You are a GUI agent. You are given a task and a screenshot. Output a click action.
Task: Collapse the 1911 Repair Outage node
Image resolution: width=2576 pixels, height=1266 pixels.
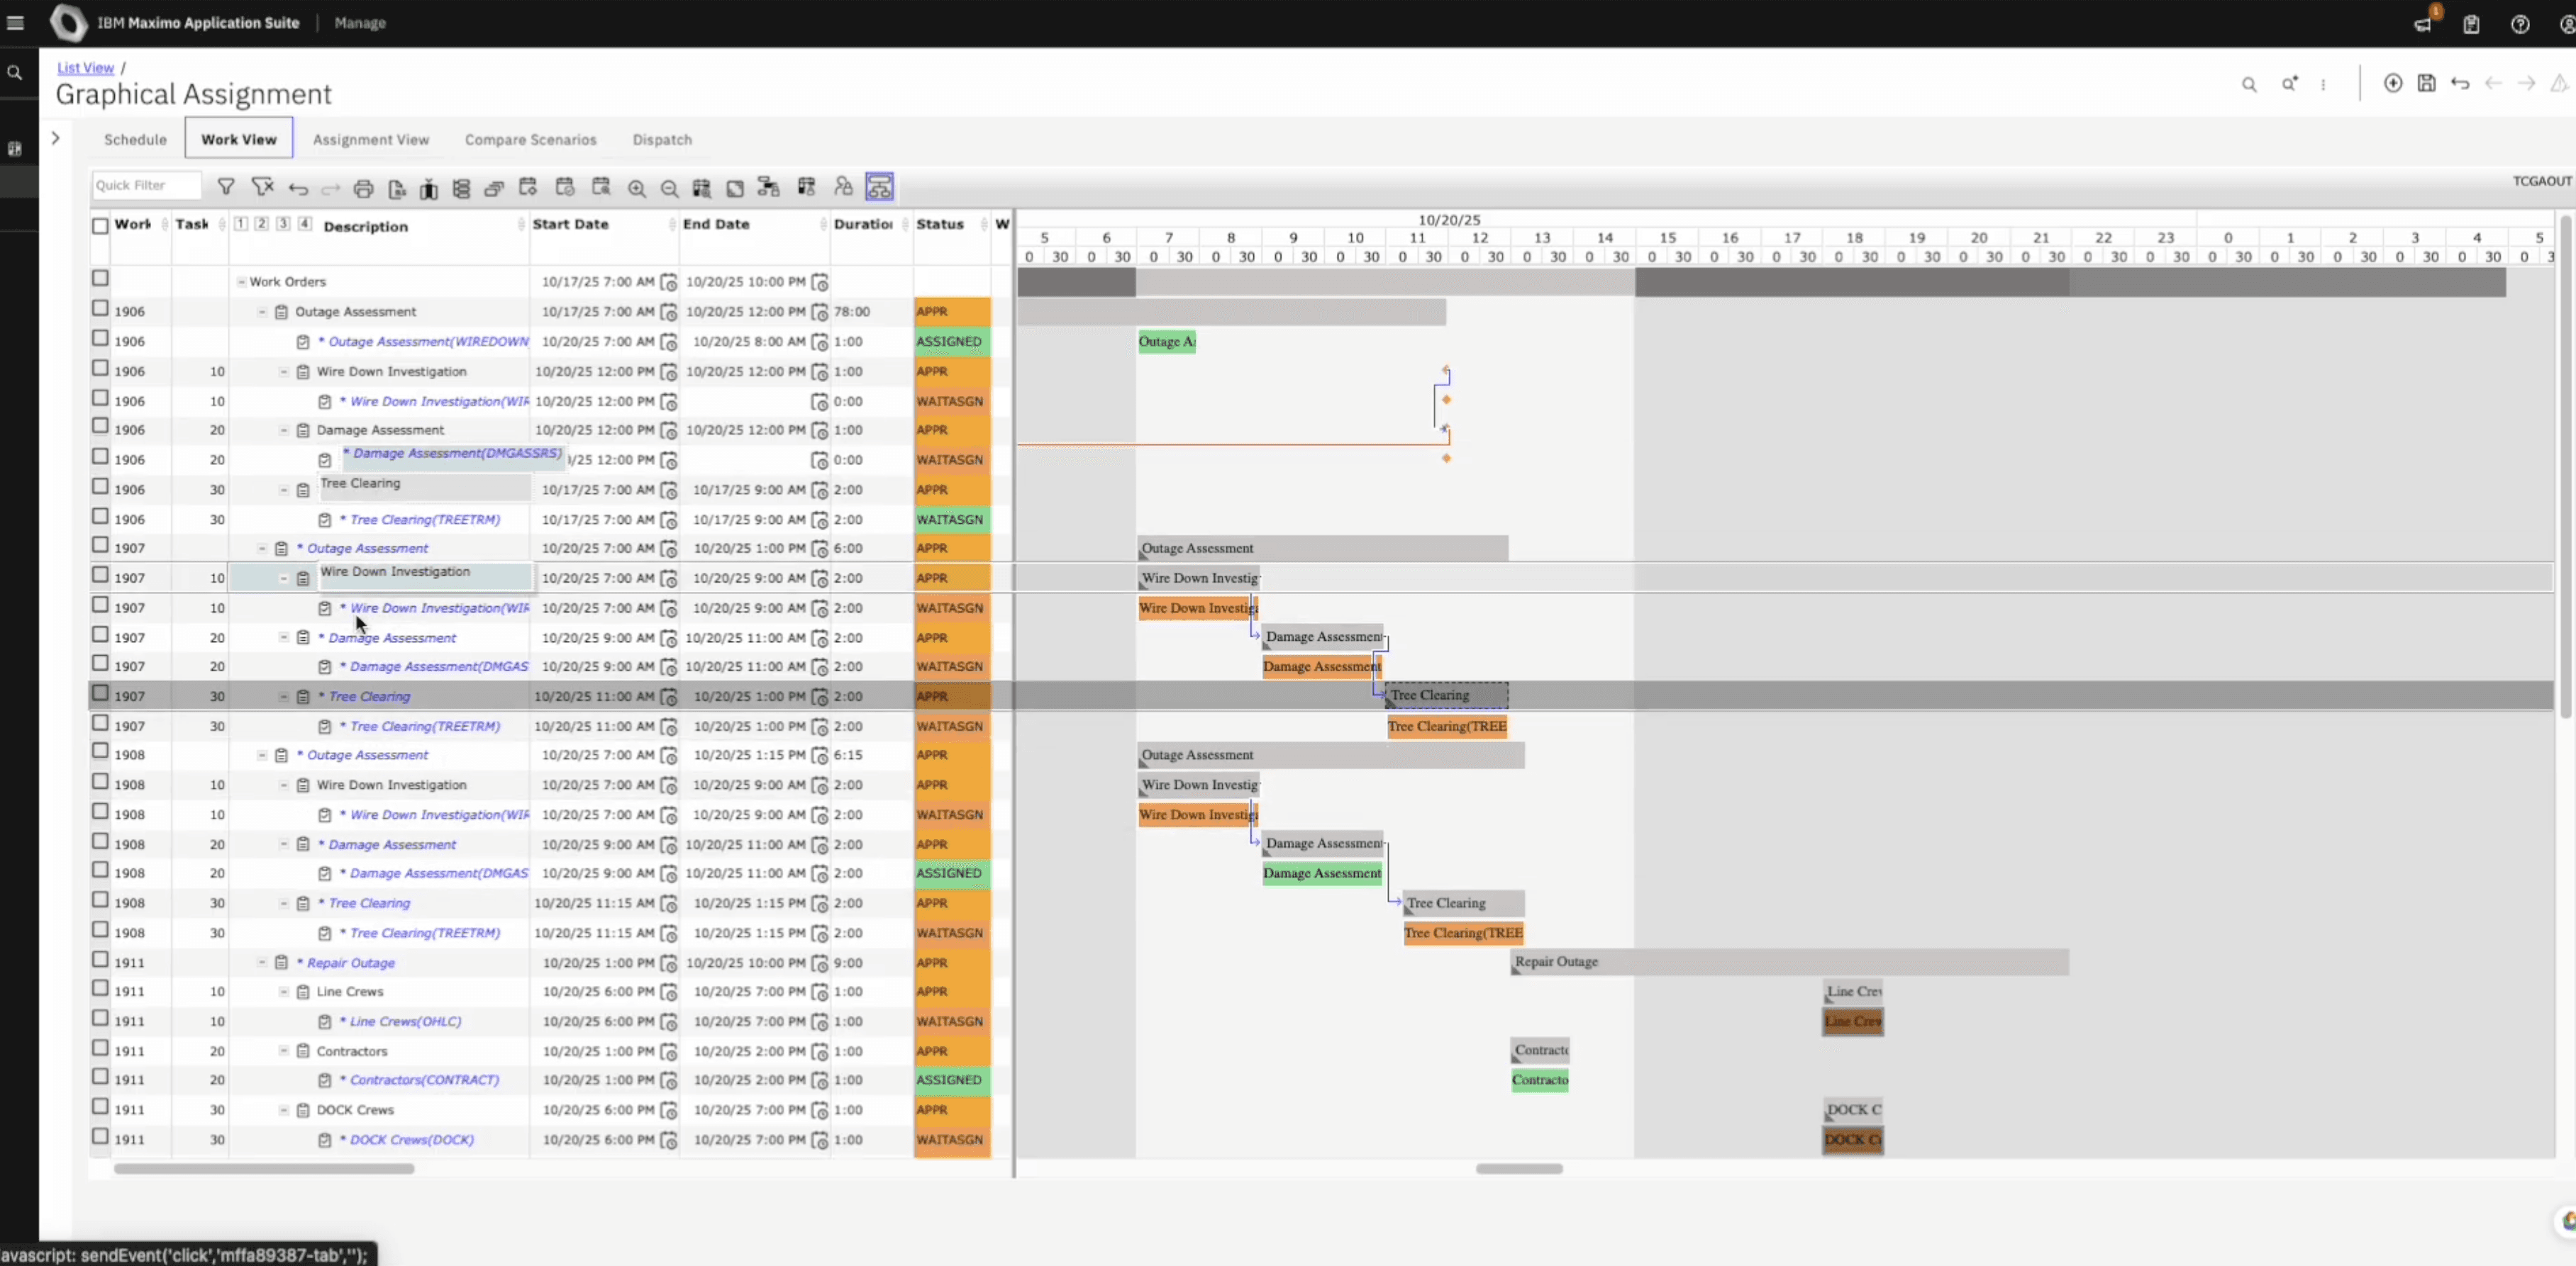coord(262,962)
